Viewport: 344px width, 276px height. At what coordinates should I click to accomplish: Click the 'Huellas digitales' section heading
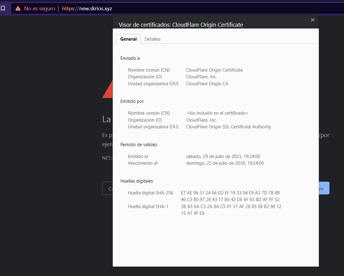[137, 181]
